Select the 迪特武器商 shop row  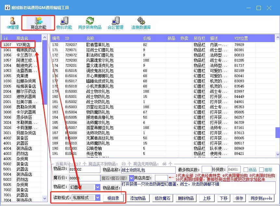21,97
